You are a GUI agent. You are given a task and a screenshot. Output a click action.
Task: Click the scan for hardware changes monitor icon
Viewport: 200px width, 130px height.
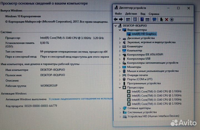point(154,19)
